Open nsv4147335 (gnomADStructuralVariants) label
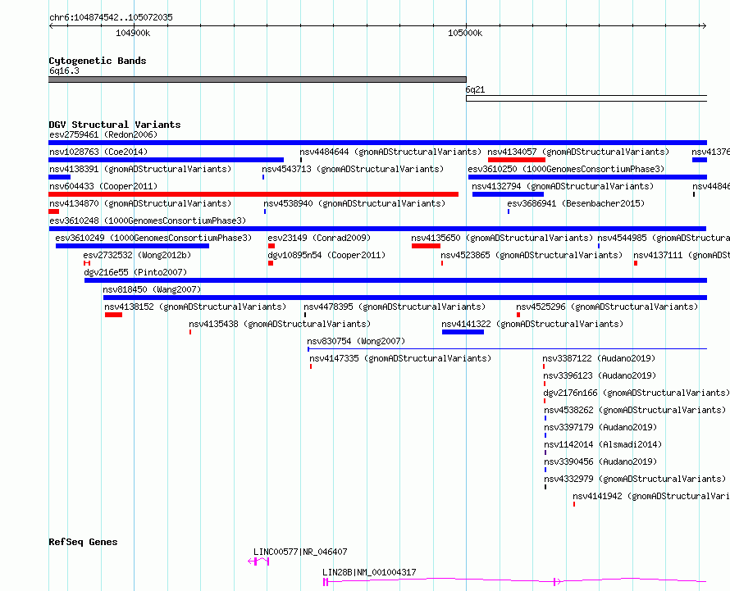 pos(400,358)
